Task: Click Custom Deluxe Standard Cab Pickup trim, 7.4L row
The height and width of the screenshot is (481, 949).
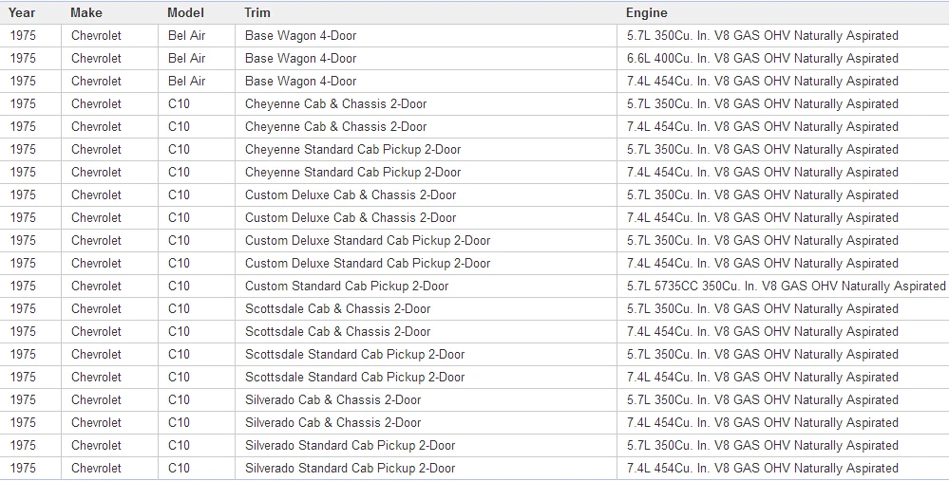Action: tap(427, 264)
